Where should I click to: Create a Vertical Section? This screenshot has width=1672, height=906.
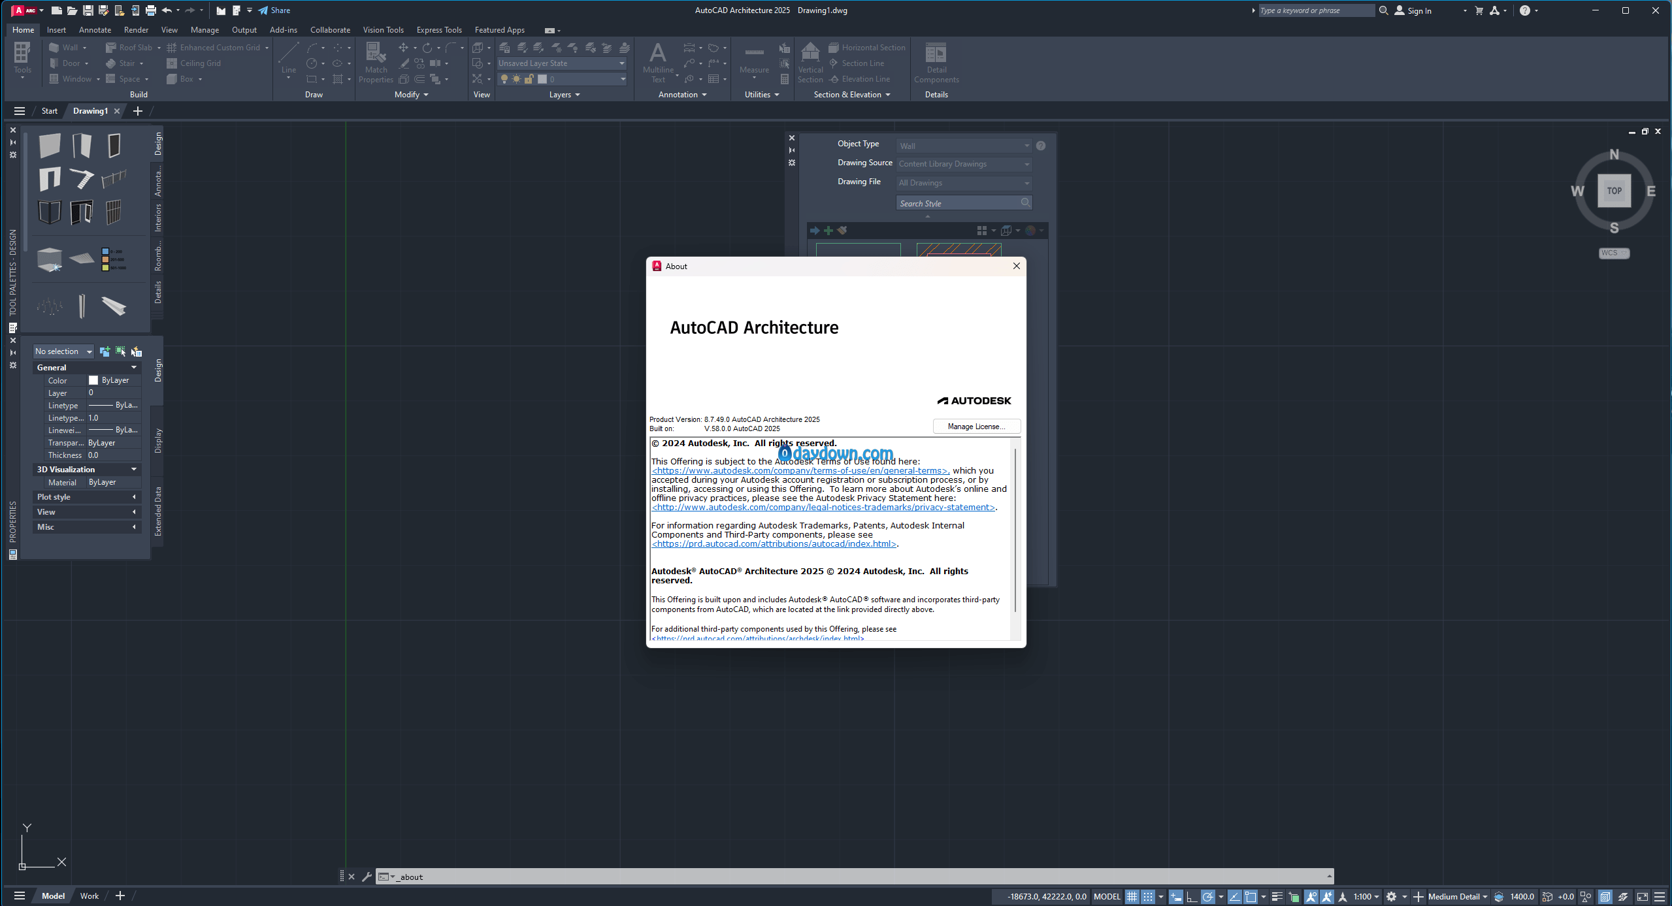tap(810, 62)
